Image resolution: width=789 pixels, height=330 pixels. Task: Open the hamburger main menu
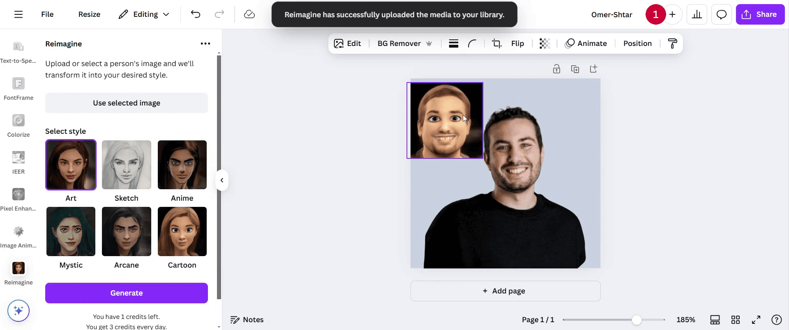(18, 14)
